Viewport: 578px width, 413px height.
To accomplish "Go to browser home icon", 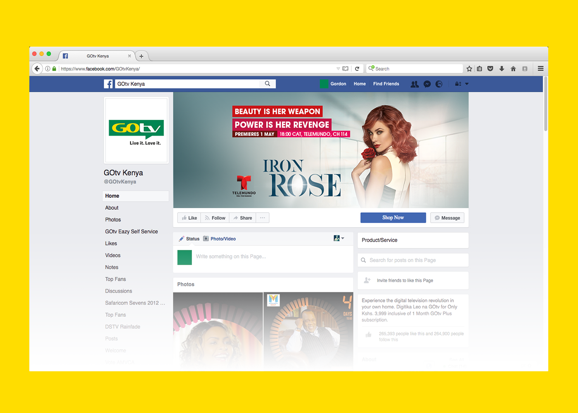I will pos(513,69).
